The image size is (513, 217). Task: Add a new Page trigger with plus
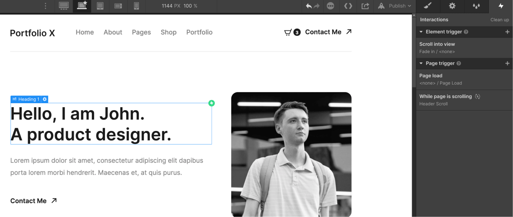pos(508,63)
